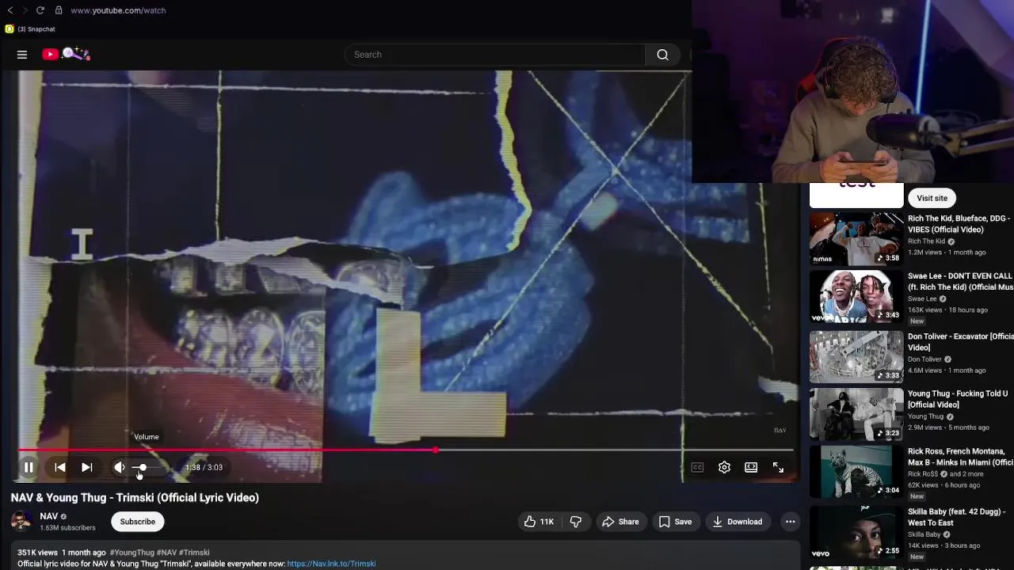Click the 1:38 / 3:03 time display
This screenshot has width=1014, height=570.
[204, 467]
